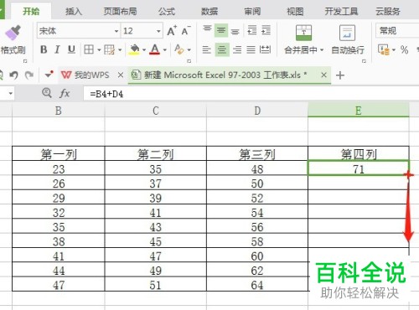The image size is (419, 310).
Task: Click the Redo arrow icon
Action: tap(29, 75)
